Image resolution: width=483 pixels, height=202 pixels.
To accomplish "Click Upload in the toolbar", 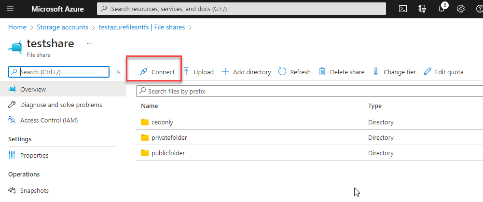I will coord(198,72).
